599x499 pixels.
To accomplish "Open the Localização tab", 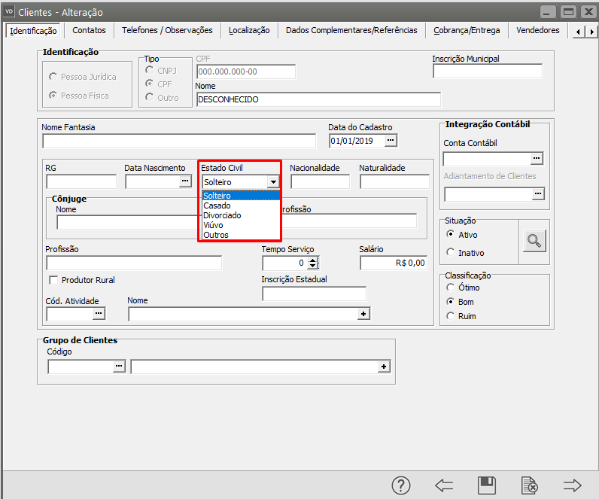I will [x=249, y=31].
